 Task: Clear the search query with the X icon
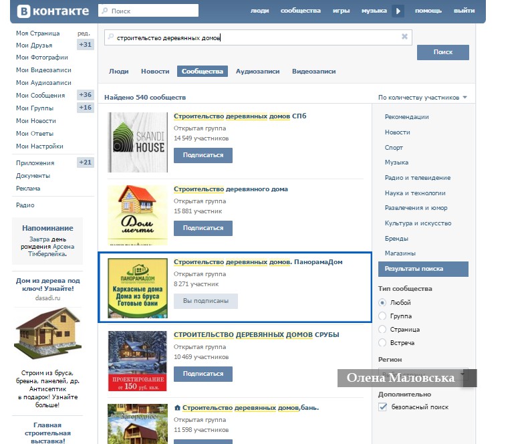click(404, 36)
